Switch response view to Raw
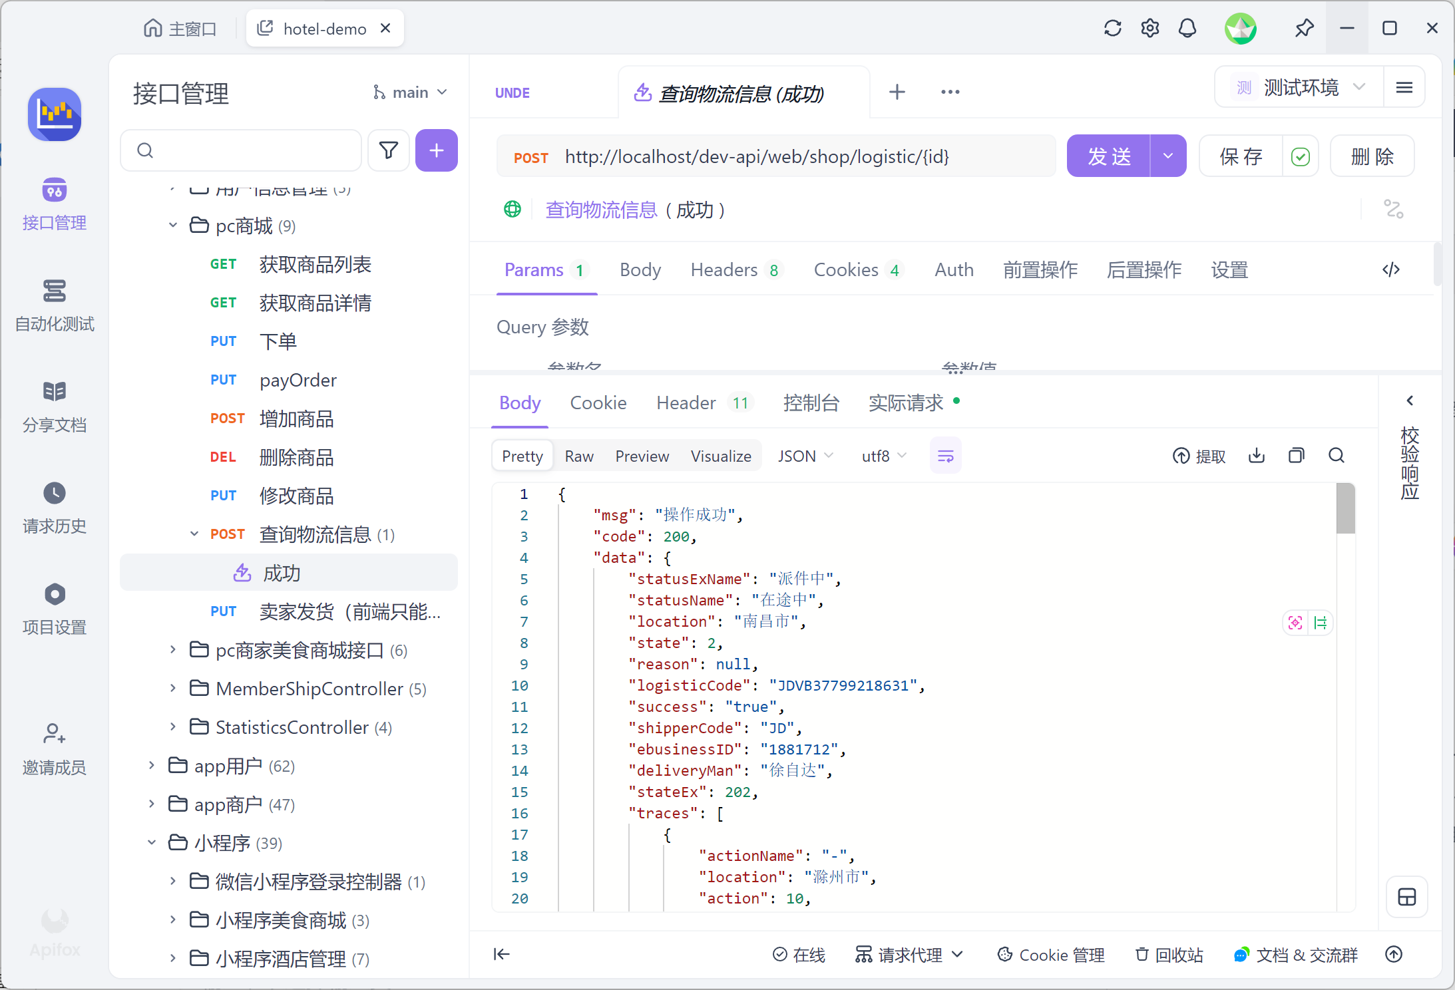The width and height of the screenshot is (1455, 990). pyautogui.click(x=578, y=456)
